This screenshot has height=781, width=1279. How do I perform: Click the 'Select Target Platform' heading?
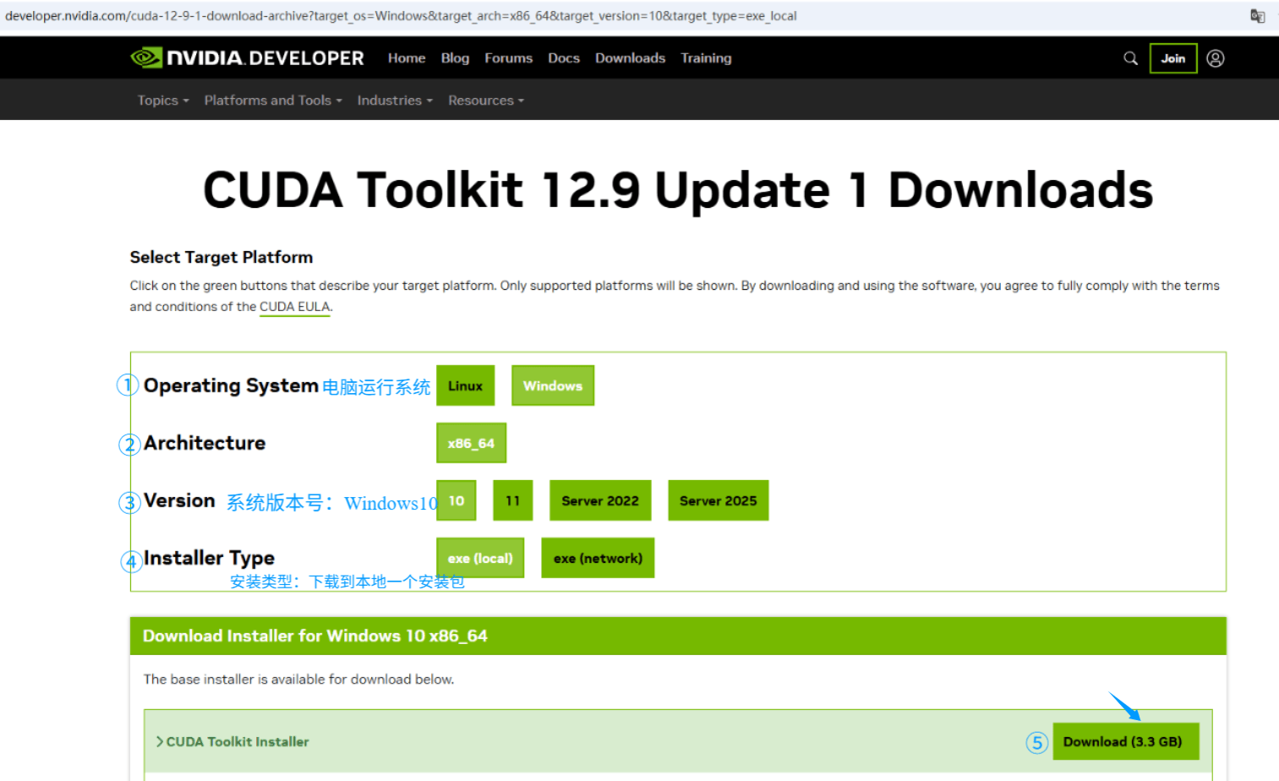point(221,257)
